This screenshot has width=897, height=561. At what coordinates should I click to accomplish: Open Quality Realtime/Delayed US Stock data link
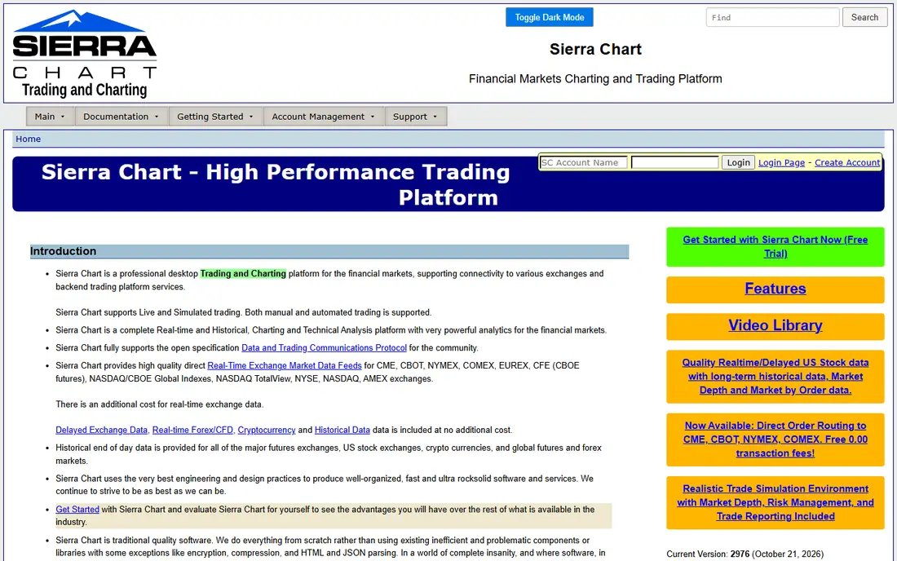pyautogui.click(x=775, y=376)
